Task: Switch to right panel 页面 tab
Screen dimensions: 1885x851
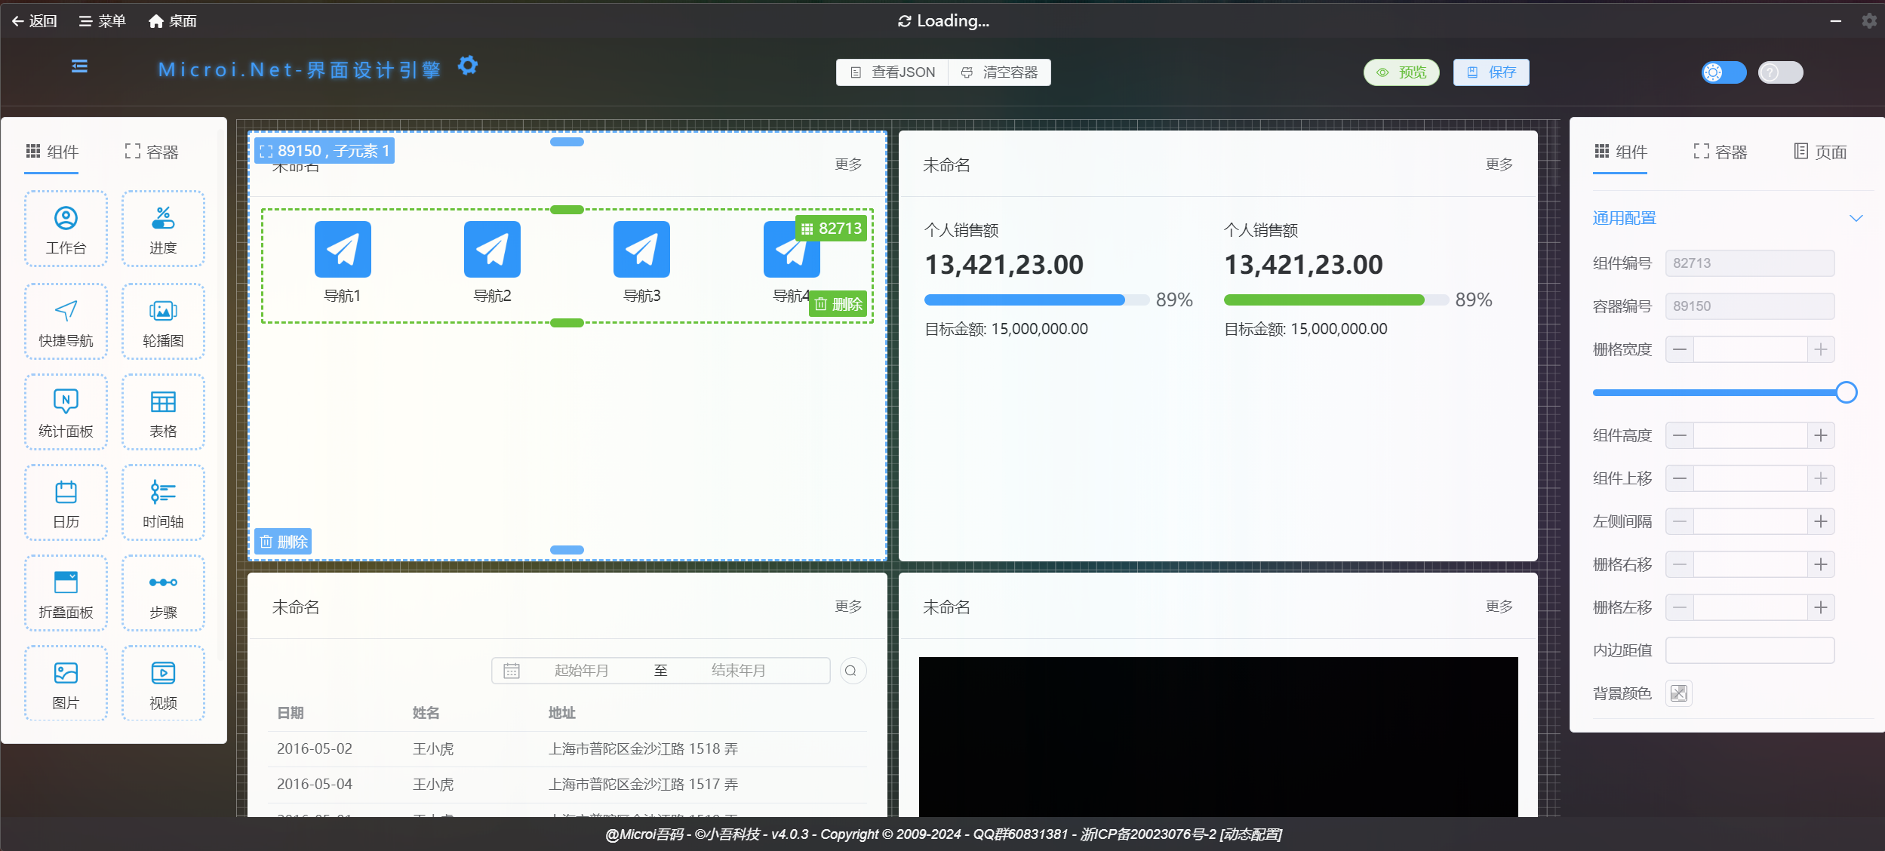Action: tap(1819, 152)
